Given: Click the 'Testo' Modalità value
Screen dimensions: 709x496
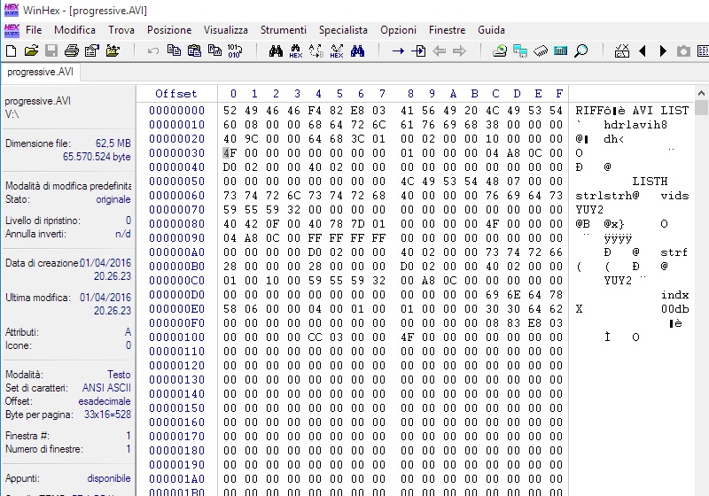Looking at the screenshot, I should pos(119,375).
